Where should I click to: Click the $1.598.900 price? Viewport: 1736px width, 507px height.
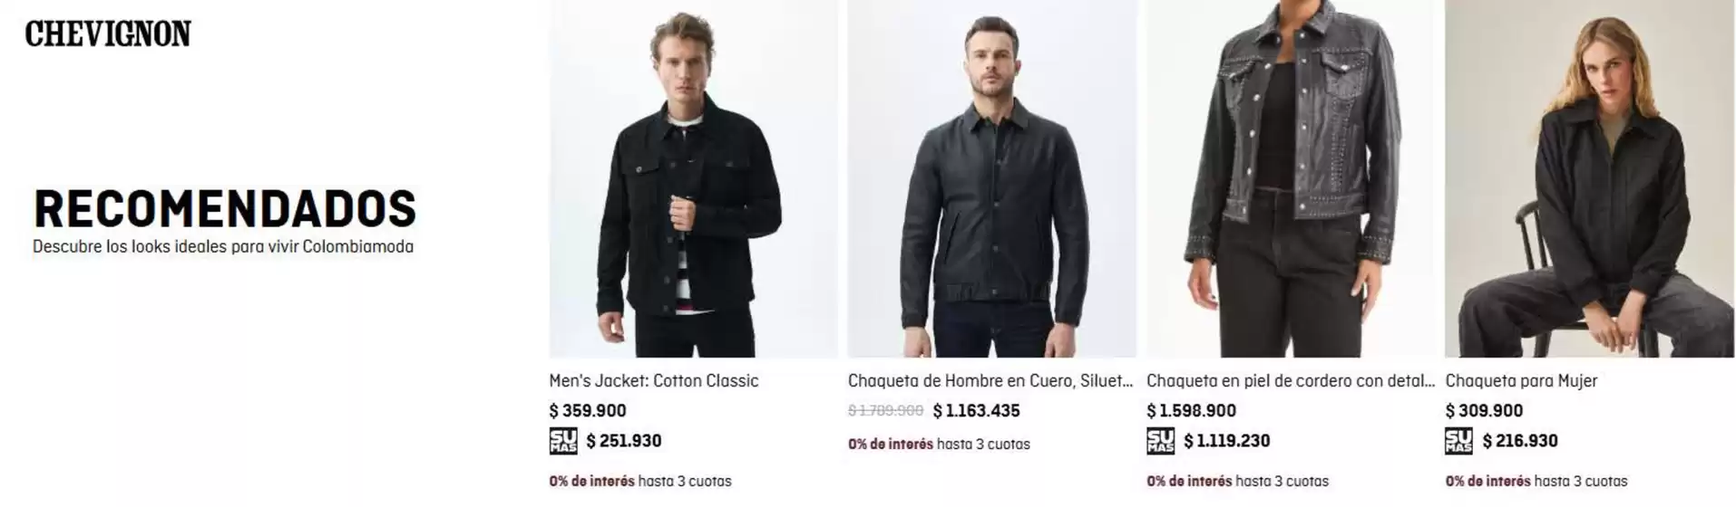(1191, 411)
